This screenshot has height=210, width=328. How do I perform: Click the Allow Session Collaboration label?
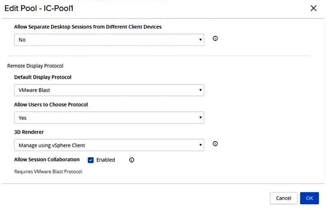coord(47,159)
